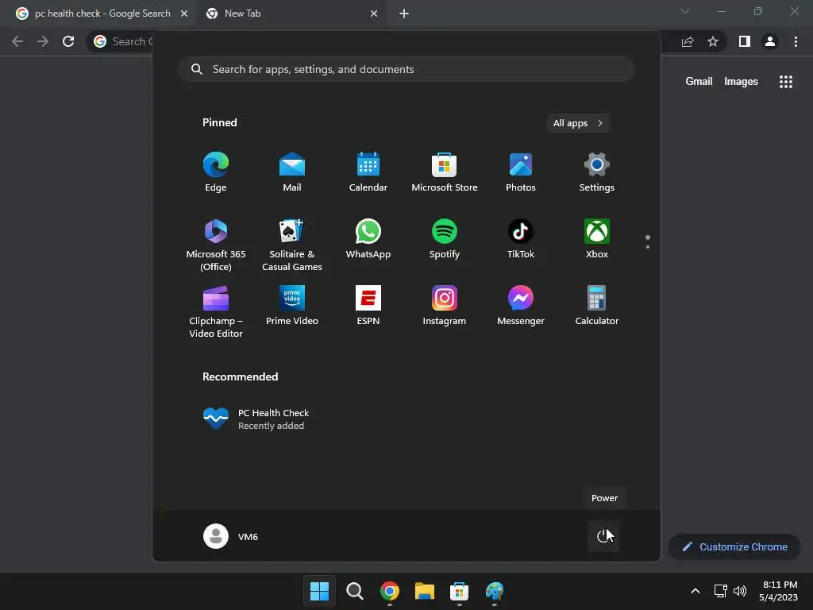Click the VM6 user account
The image size is (813, 610).
click(231, 536)
